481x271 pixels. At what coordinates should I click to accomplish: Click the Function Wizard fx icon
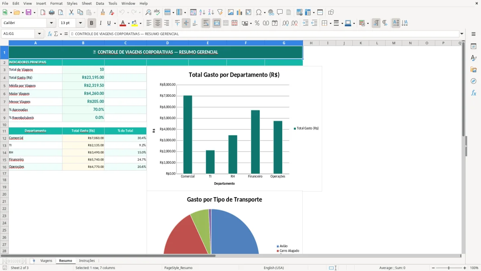coord(50,34)
